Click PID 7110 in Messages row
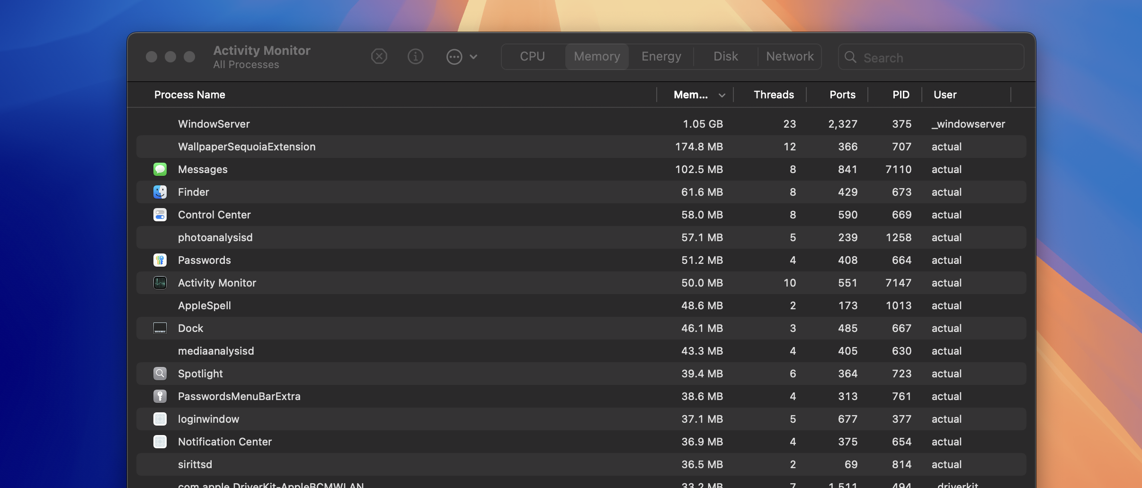The image size is (1142, 488). pyautogui.click(x=899, y=169)
